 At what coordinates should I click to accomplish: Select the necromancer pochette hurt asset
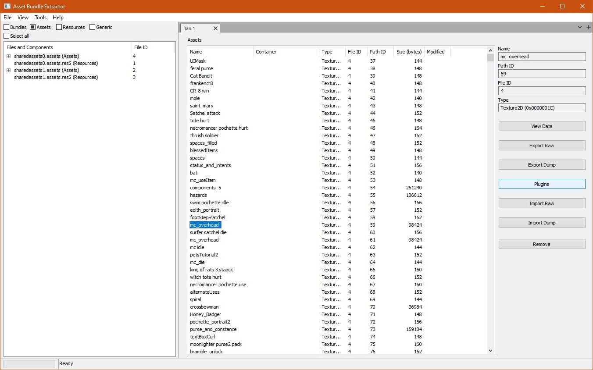219,128
